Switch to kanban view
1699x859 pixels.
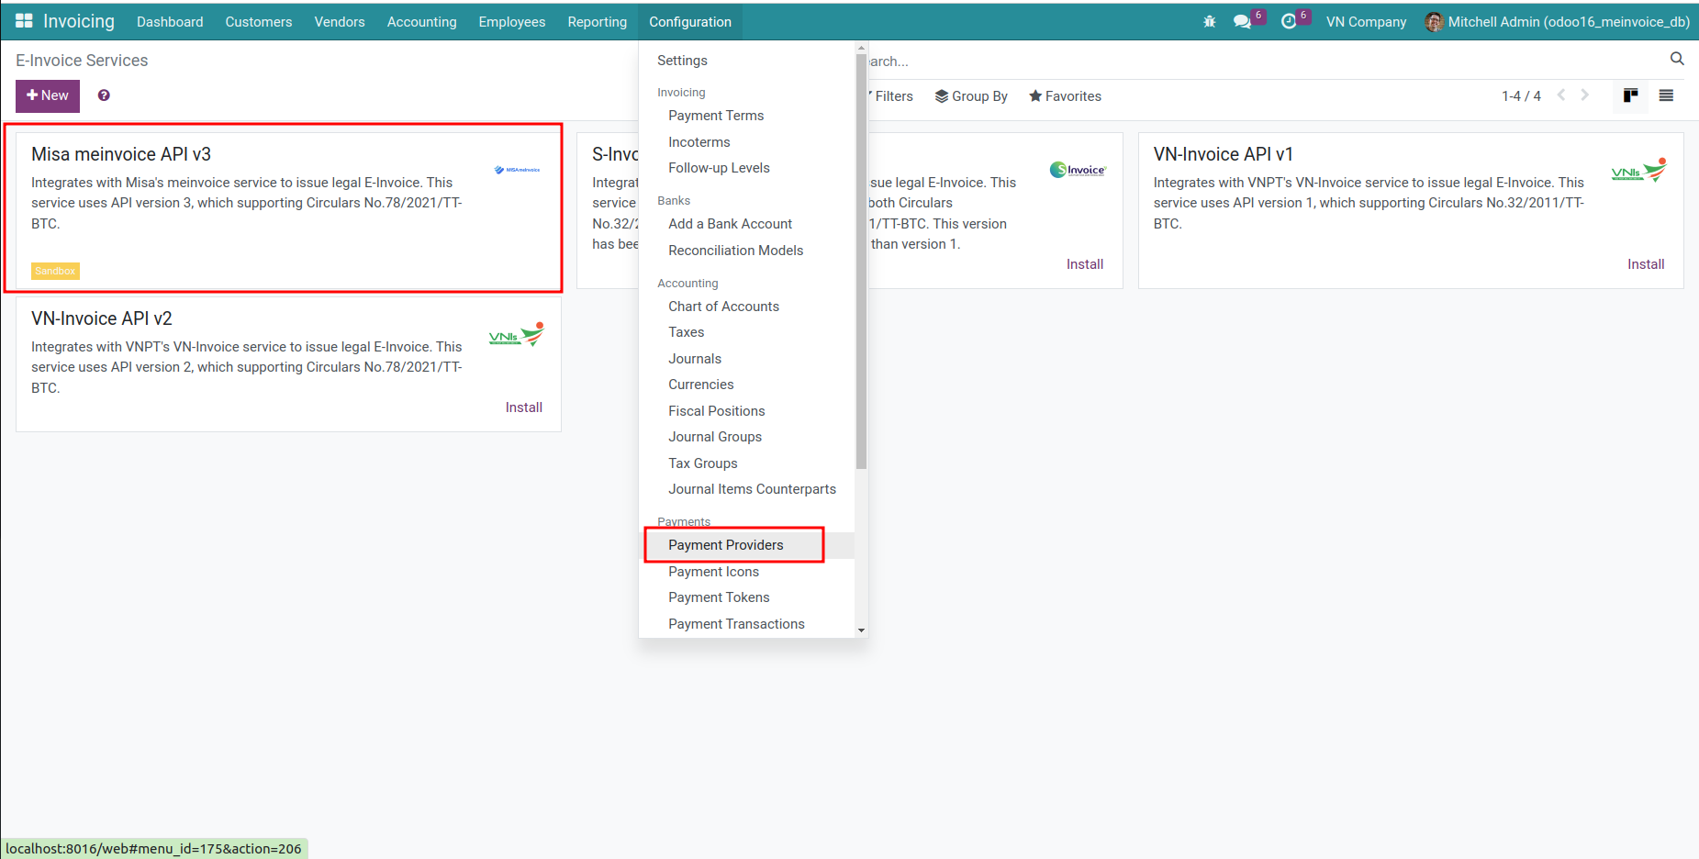pyautogui.click(x=1630, y=95)
